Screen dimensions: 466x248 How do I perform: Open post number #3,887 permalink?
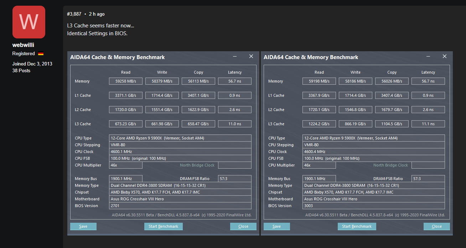(x=74, y=14)
